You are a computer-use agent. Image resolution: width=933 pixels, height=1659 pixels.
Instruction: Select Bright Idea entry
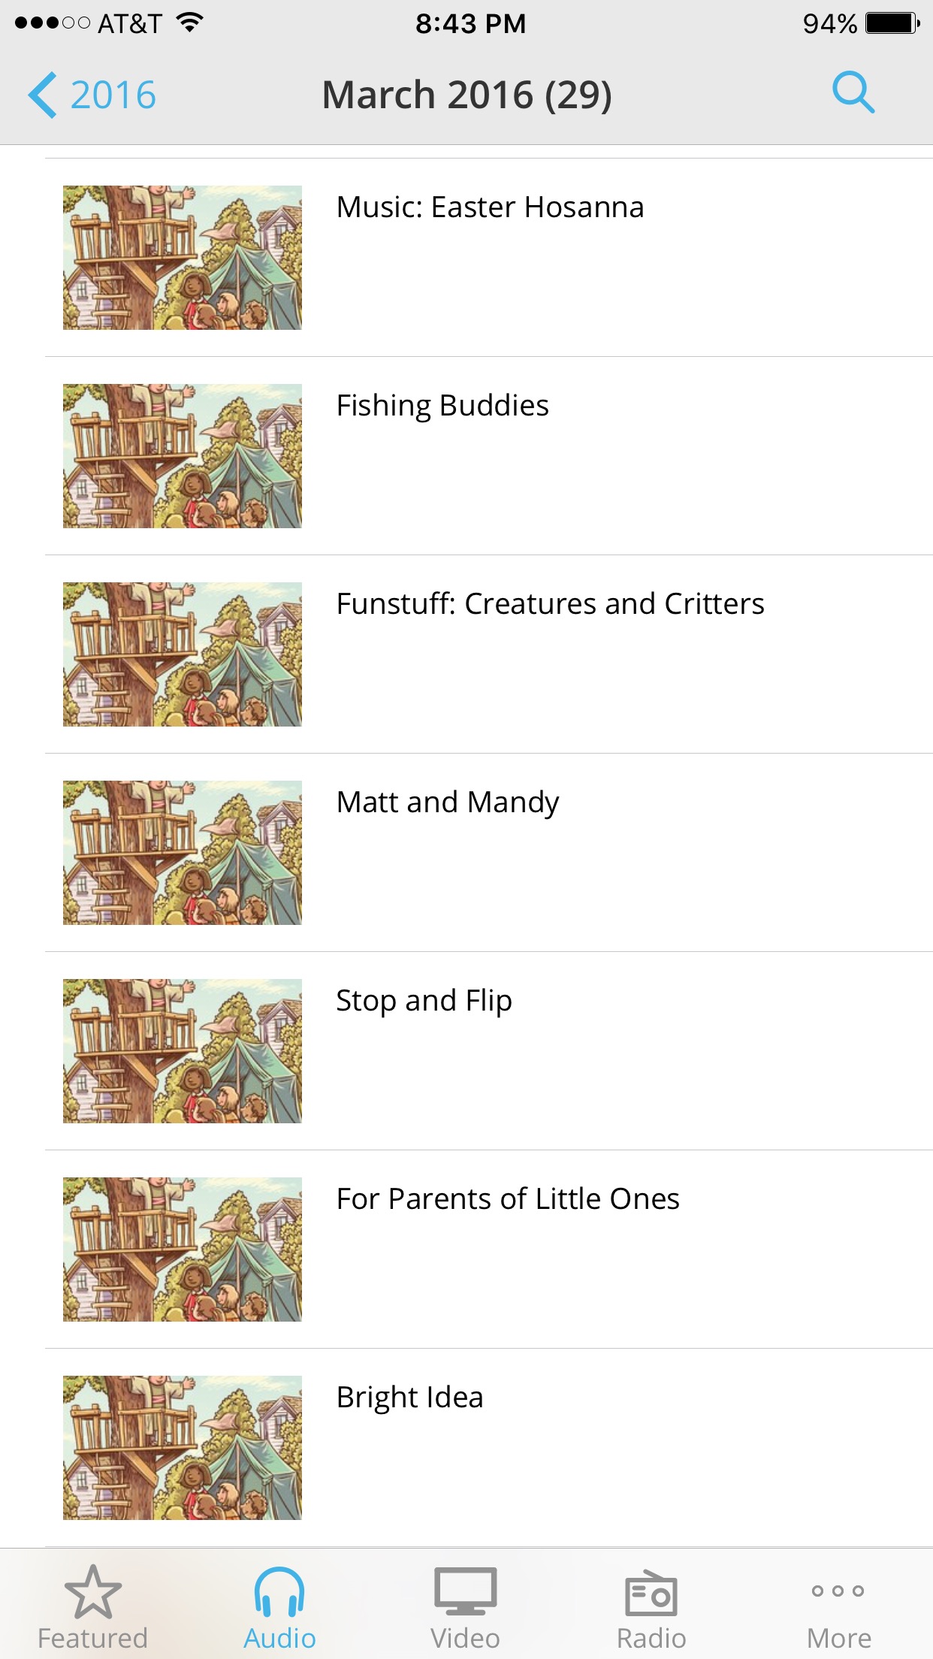tap(489, 1448)
